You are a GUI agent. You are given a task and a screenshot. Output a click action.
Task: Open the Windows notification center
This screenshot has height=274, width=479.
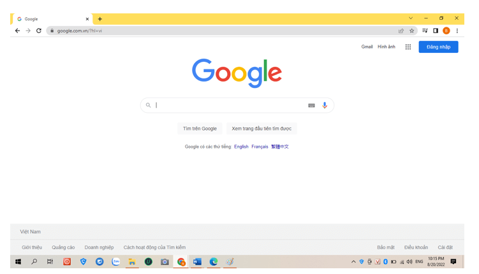(453, 262)
